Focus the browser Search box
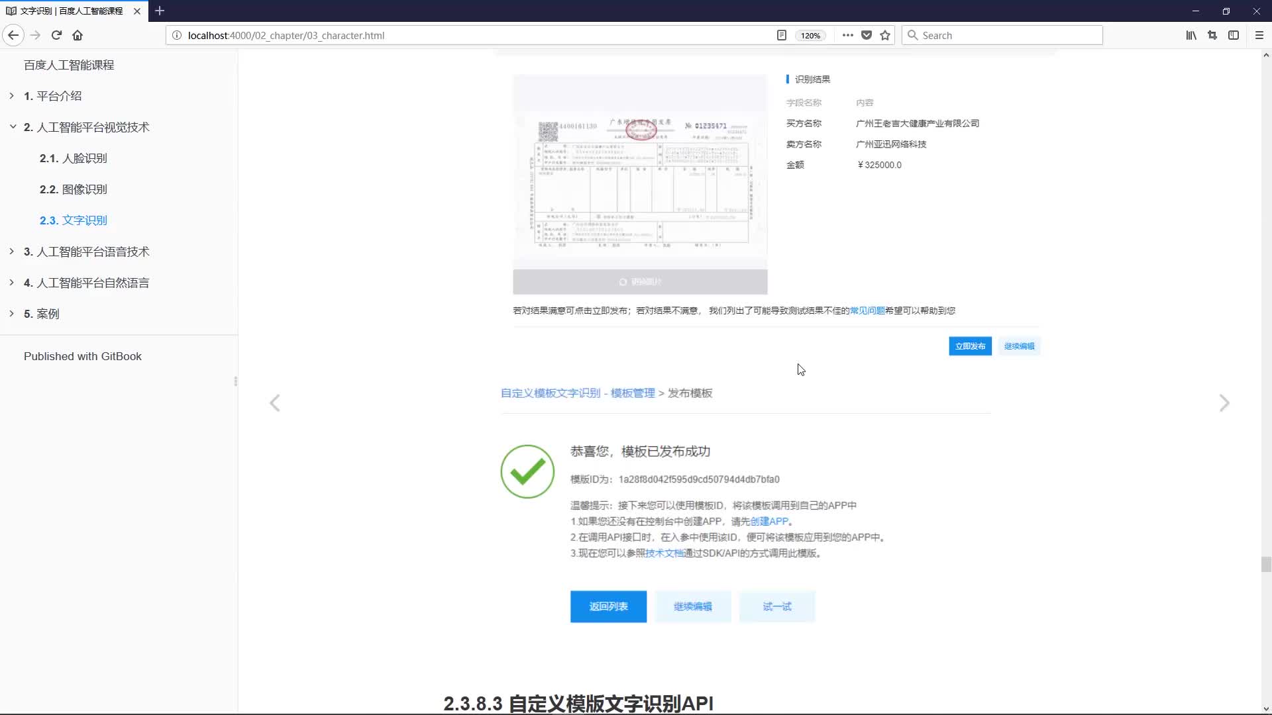 tap(1002, 35)
